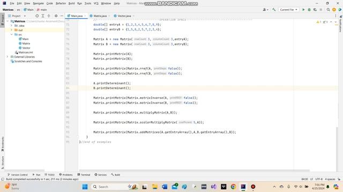Open Search Everywhere magnifier icon
The height and width of the screenshot is (192, 343).
point(328,10)
